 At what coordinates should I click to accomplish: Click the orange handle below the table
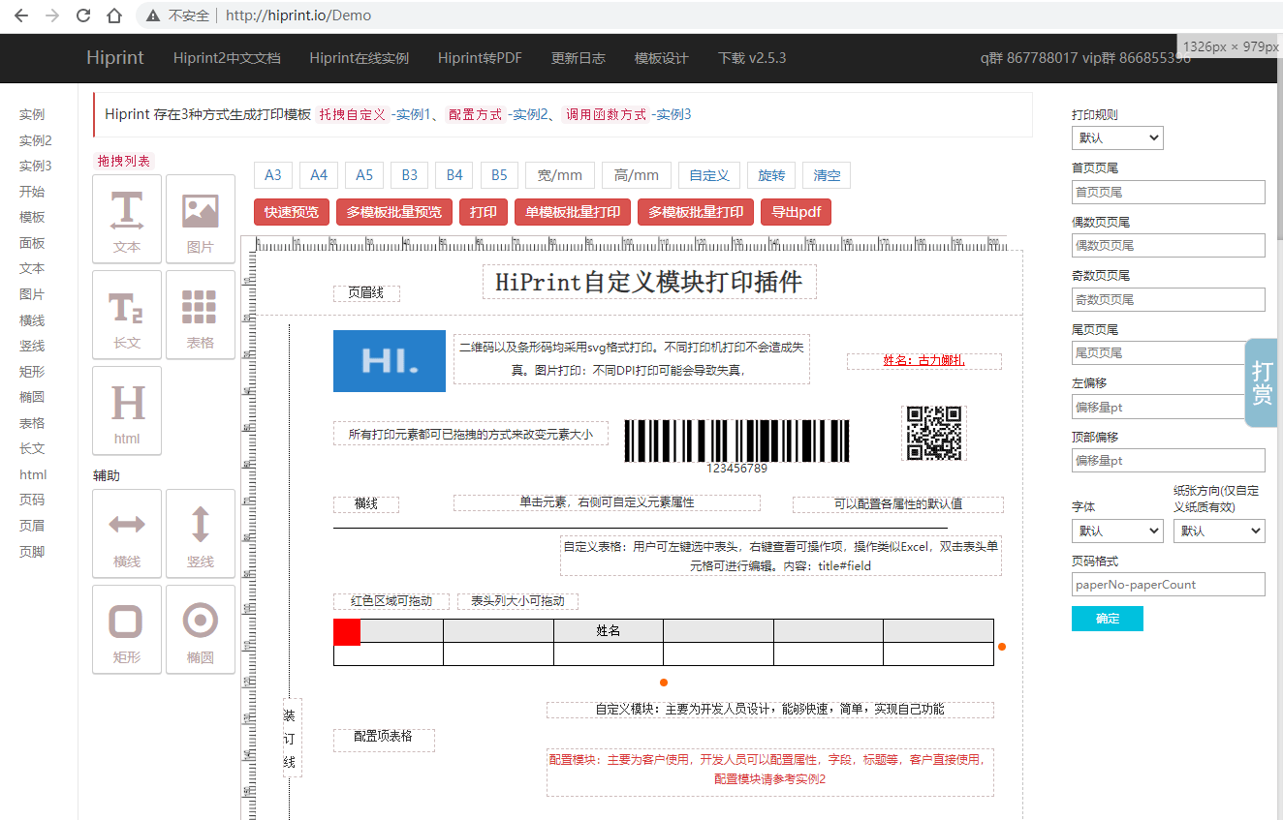(x=664, y=683)
